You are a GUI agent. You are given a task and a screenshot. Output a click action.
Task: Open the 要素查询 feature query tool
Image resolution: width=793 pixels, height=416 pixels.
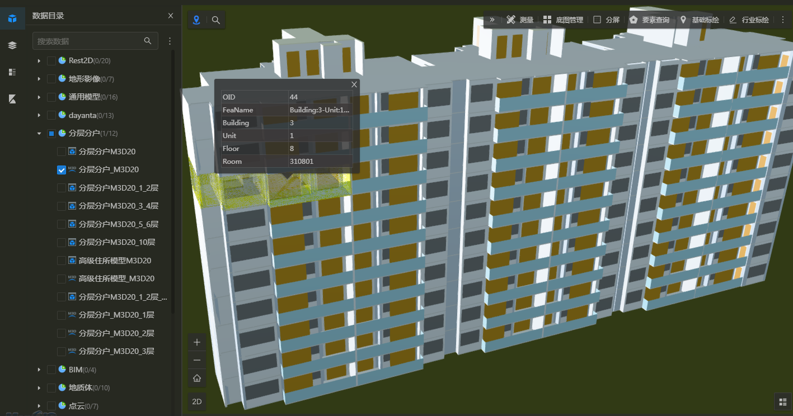[649, 20]
